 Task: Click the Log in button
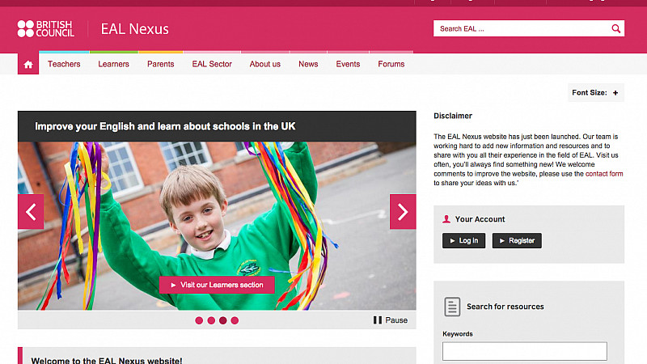pyautogui.click(x=463, y=240)
